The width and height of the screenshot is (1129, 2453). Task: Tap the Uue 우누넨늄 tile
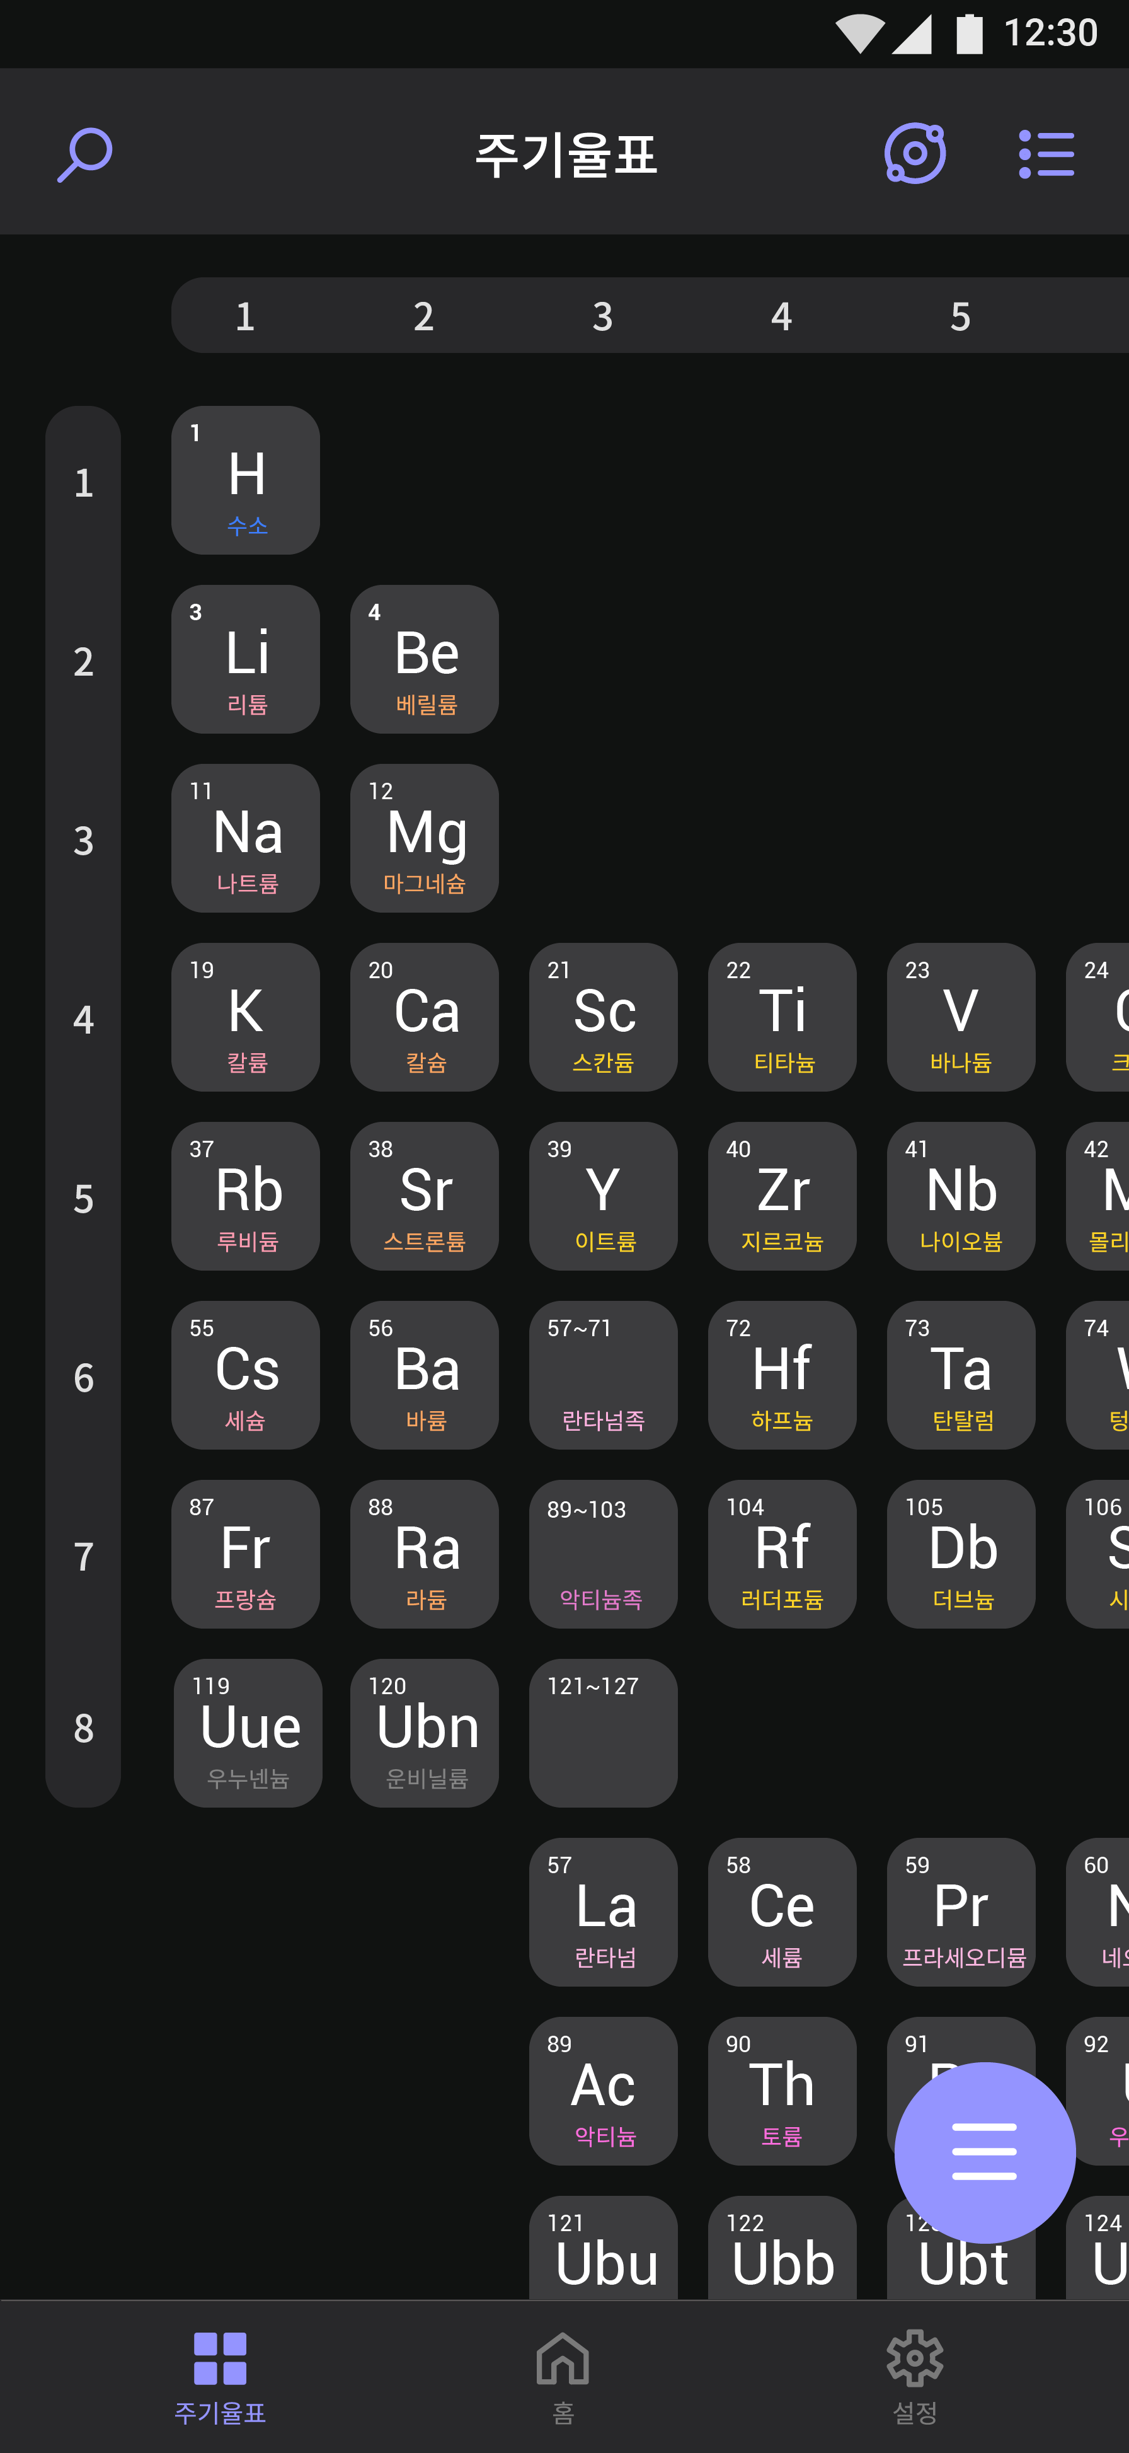[x=248, y=1733]
